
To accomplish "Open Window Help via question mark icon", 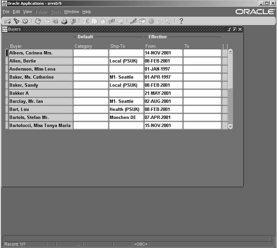I will point(181,21).
